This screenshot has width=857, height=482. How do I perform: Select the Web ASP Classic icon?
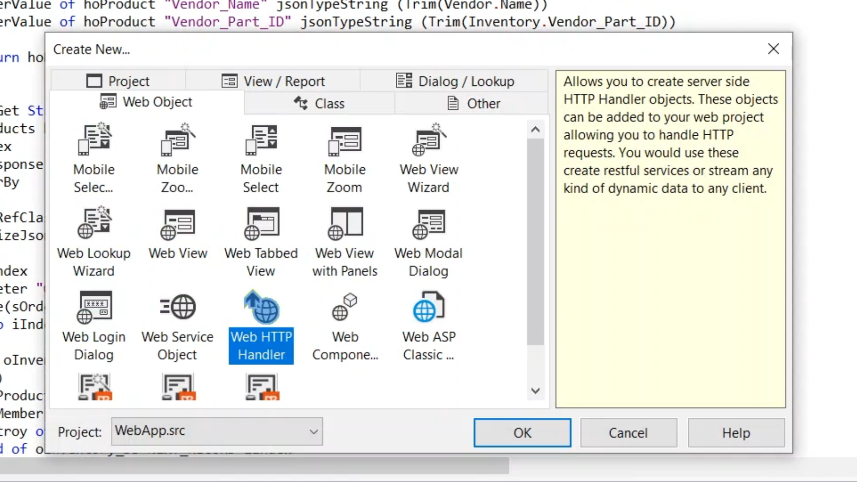click(x=428, y=308)
